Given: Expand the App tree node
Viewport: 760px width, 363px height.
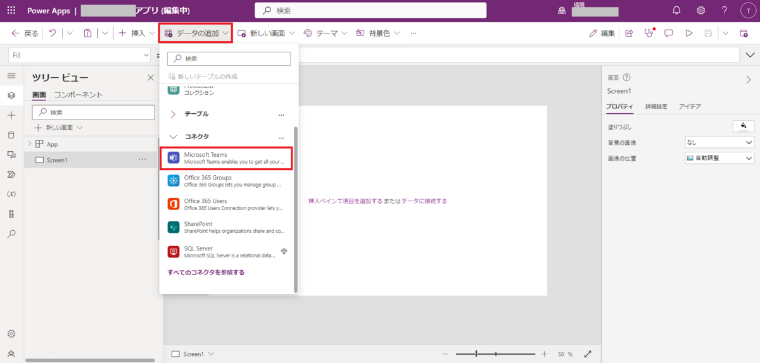Looking at the screenshot, I should click(29, 144).
